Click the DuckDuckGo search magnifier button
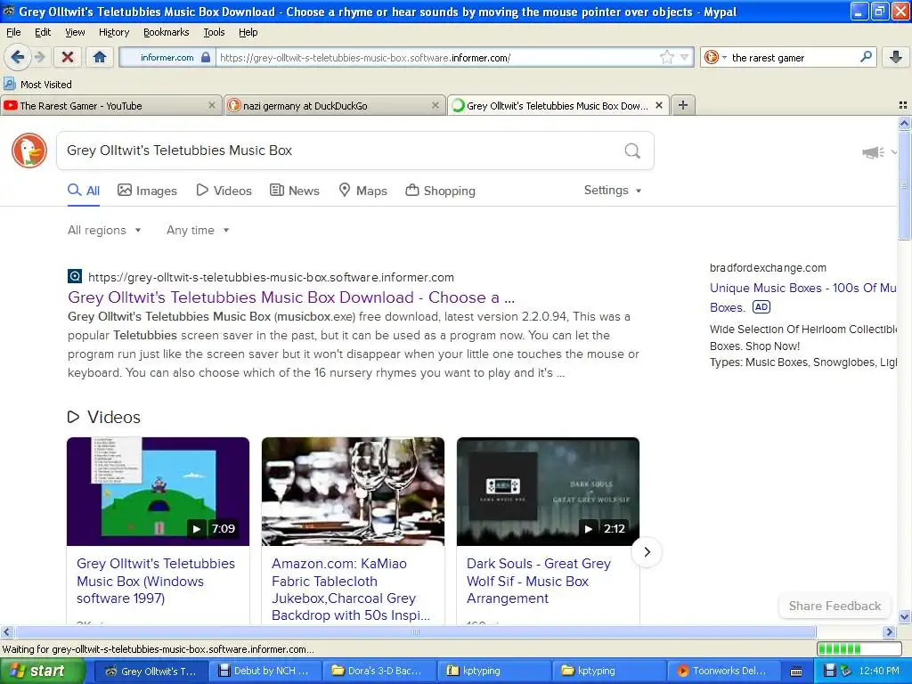912x684 pixels. pyautogui.click(x=632, y=151)
